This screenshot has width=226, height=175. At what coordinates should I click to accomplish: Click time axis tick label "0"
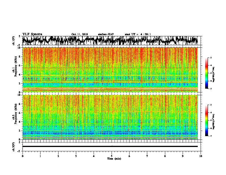pos(23,156)
